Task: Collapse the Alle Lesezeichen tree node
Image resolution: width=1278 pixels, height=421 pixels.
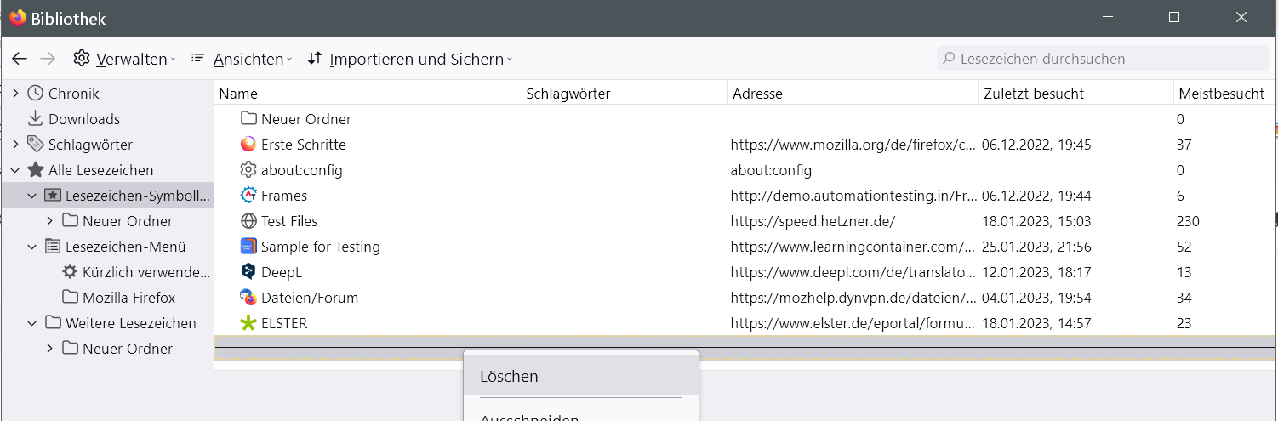Action: click(x=15, y=170)
